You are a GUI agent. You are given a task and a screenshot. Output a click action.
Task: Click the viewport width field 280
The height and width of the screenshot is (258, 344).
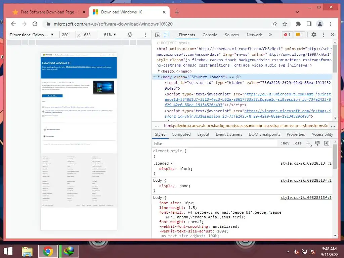pos(68,35)
